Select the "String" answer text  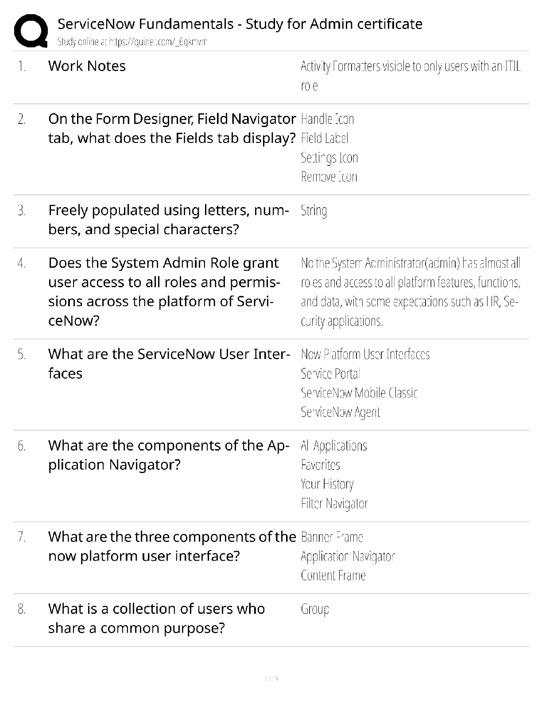[x=314, y=210]
